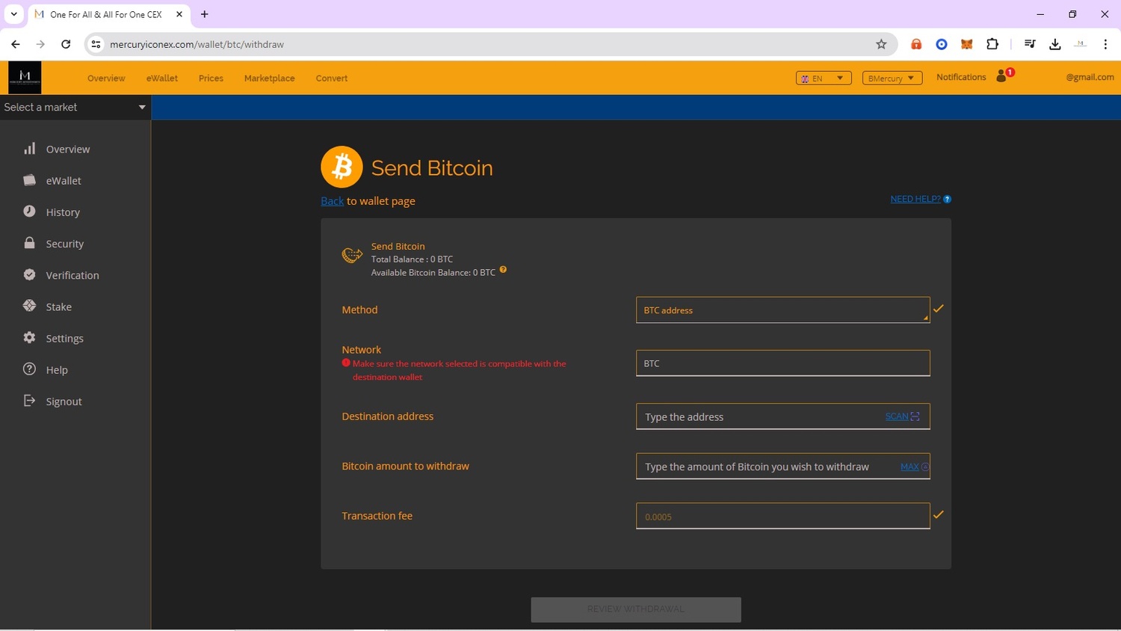
Task: Click the browser URL address bar
Action: pos(490,44)
